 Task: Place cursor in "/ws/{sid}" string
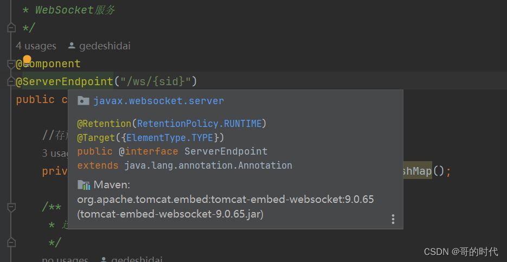point(156,82)
